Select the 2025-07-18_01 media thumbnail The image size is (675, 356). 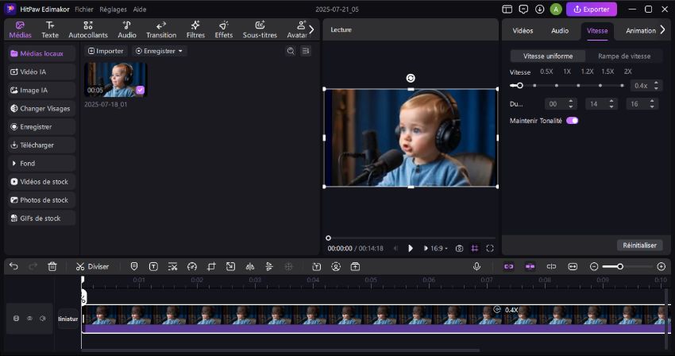pos(115,79)
